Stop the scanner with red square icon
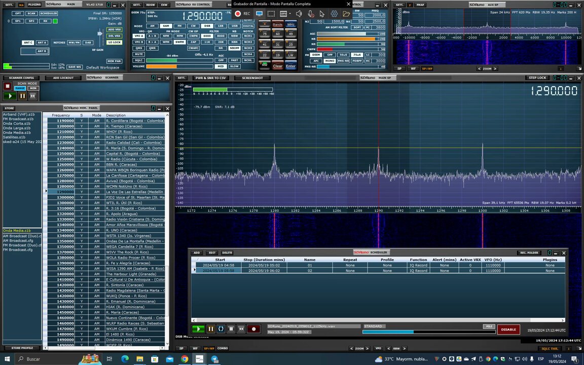 tap(7, 86)
